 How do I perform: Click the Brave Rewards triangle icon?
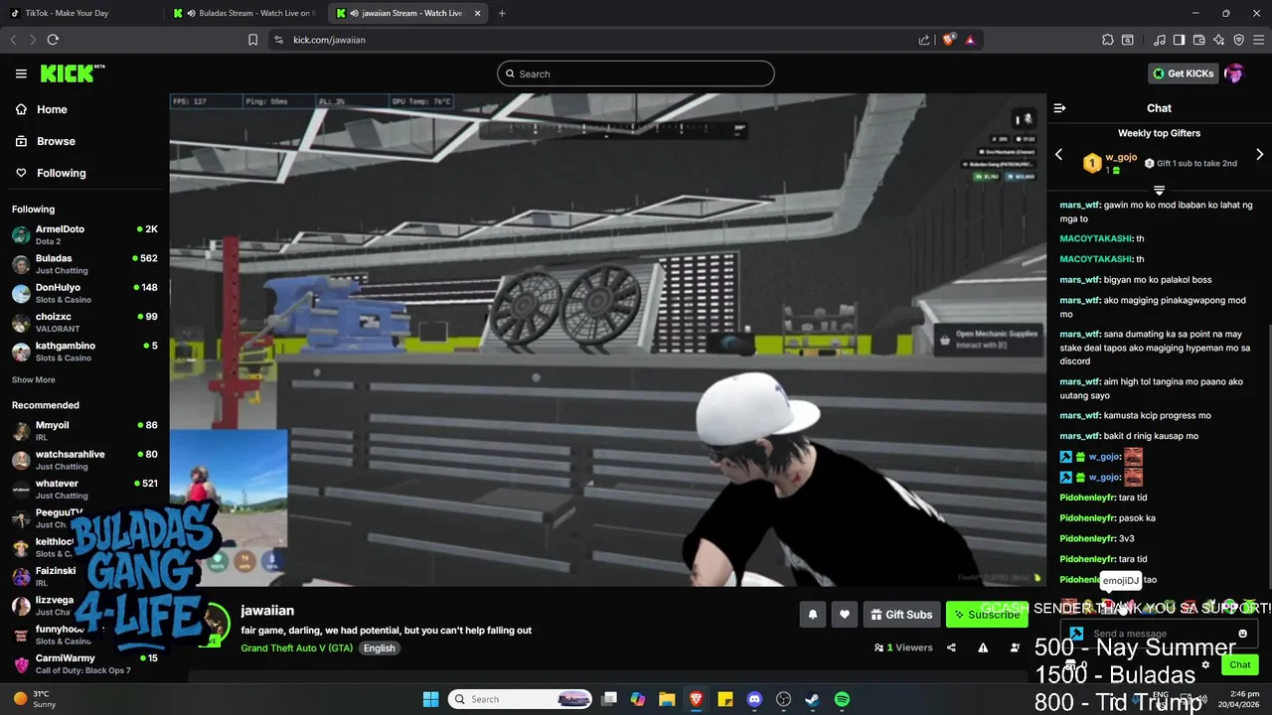pos(970,40)
